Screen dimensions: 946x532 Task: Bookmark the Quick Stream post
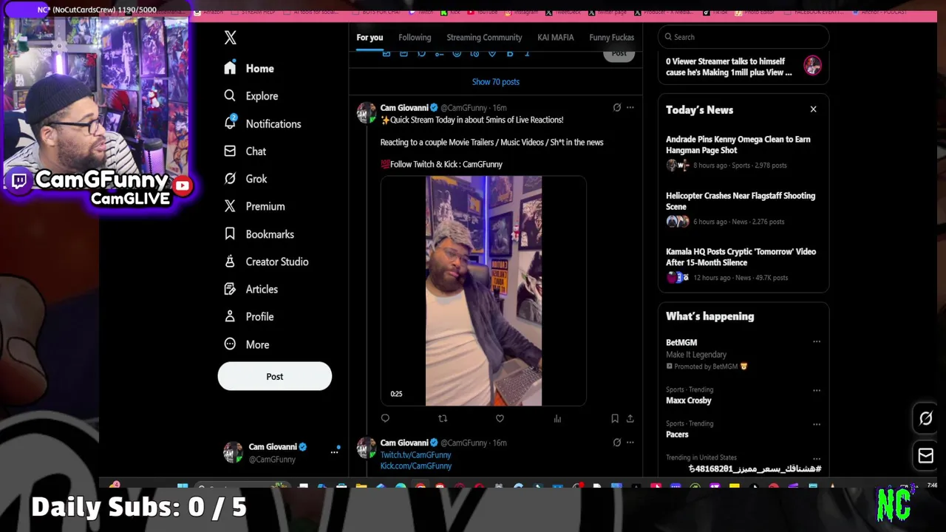[x=615, y=419]
